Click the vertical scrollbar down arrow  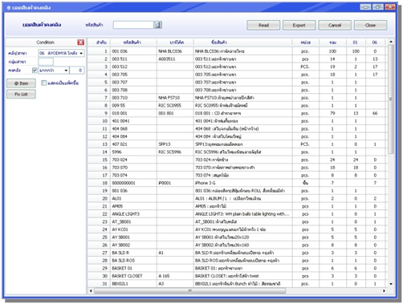391,284
